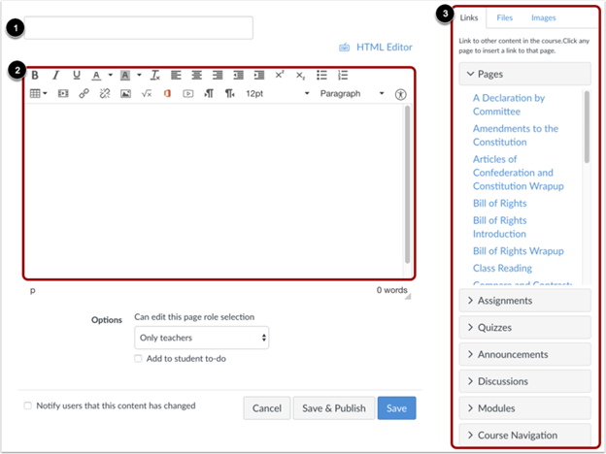Image resolution: width=606 pixels, height=454 pixels.
Task: Click the Pages list scrollbar
Action: point(587,127)
